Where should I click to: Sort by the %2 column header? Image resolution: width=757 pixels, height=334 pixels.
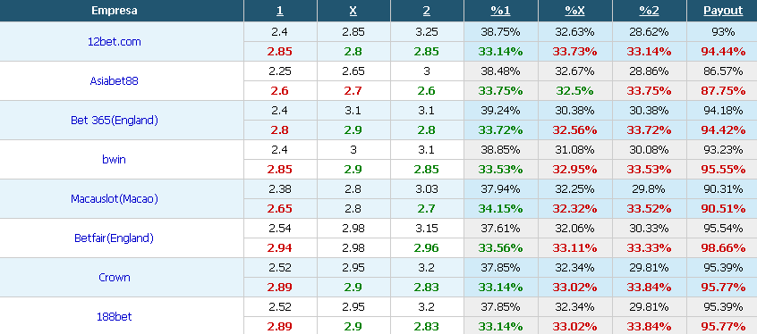(649, 11)
